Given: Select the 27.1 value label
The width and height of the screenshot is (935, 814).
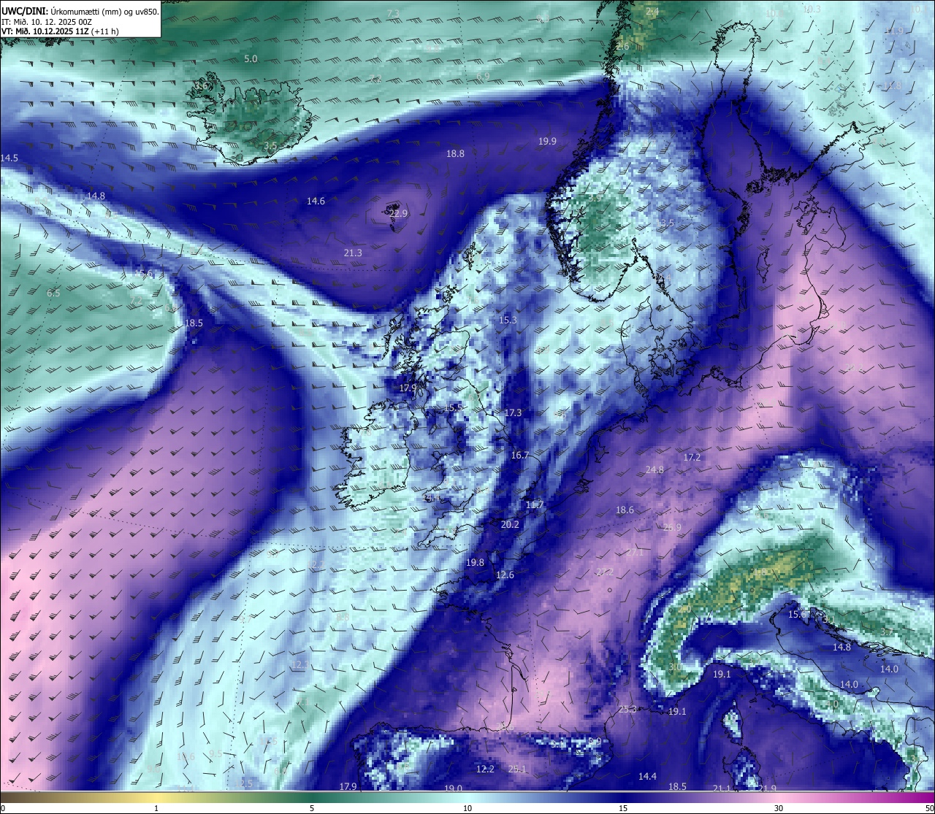Looking at the screenshot, I should tap(635, 553).
